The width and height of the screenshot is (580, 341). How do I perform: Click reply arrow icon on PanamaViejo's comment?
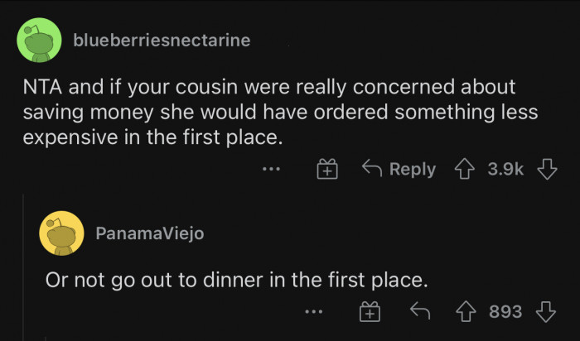418,311
